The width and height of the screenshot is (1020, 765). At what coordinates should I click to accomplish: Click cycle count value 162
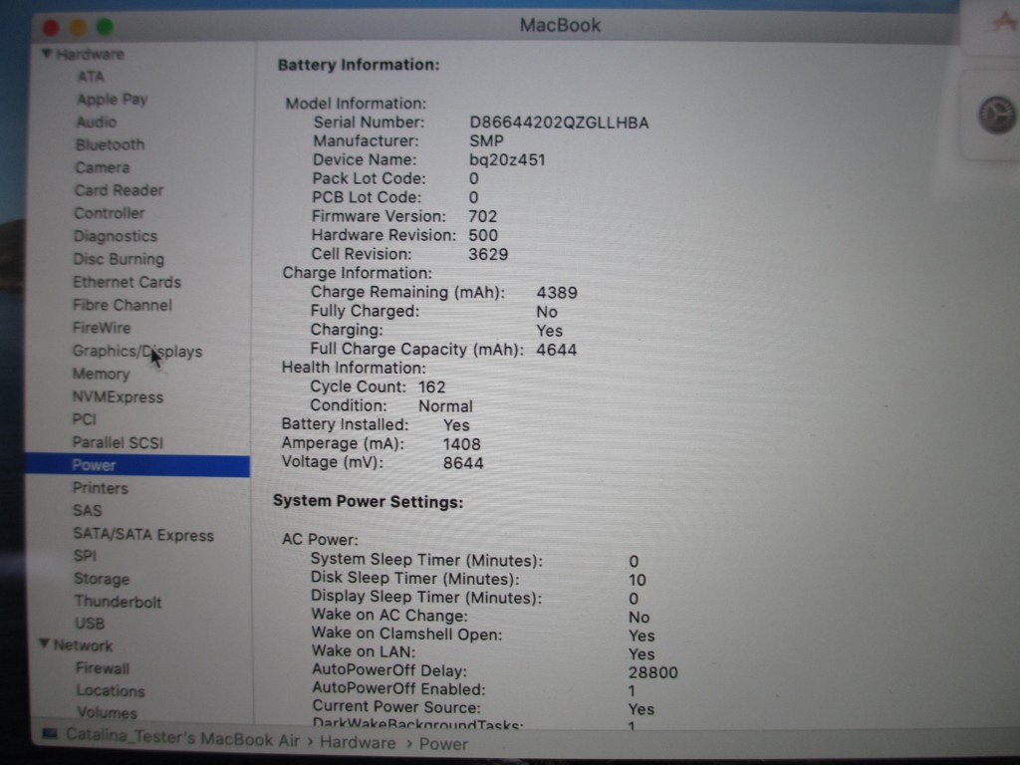tap(432, 387)
